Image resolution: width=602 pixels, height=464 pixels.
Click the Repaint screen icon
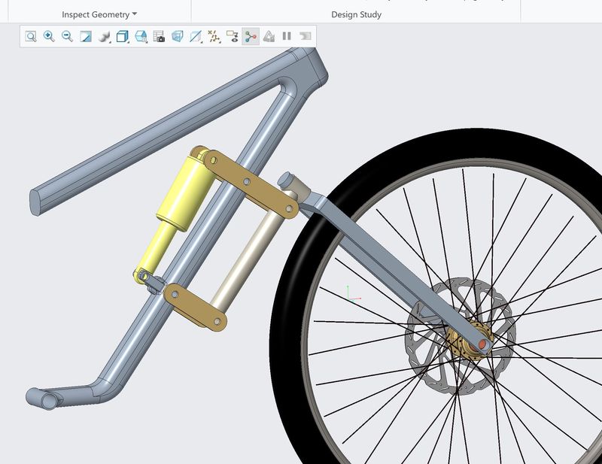pos(85,36)
